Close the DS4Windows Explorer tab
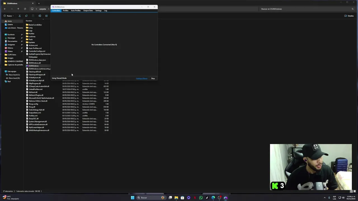 (x=33, y=3)
